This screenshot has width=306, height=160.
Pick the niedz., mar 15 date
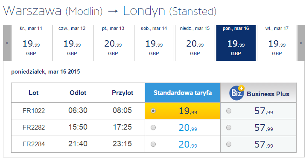click(195, 43)
